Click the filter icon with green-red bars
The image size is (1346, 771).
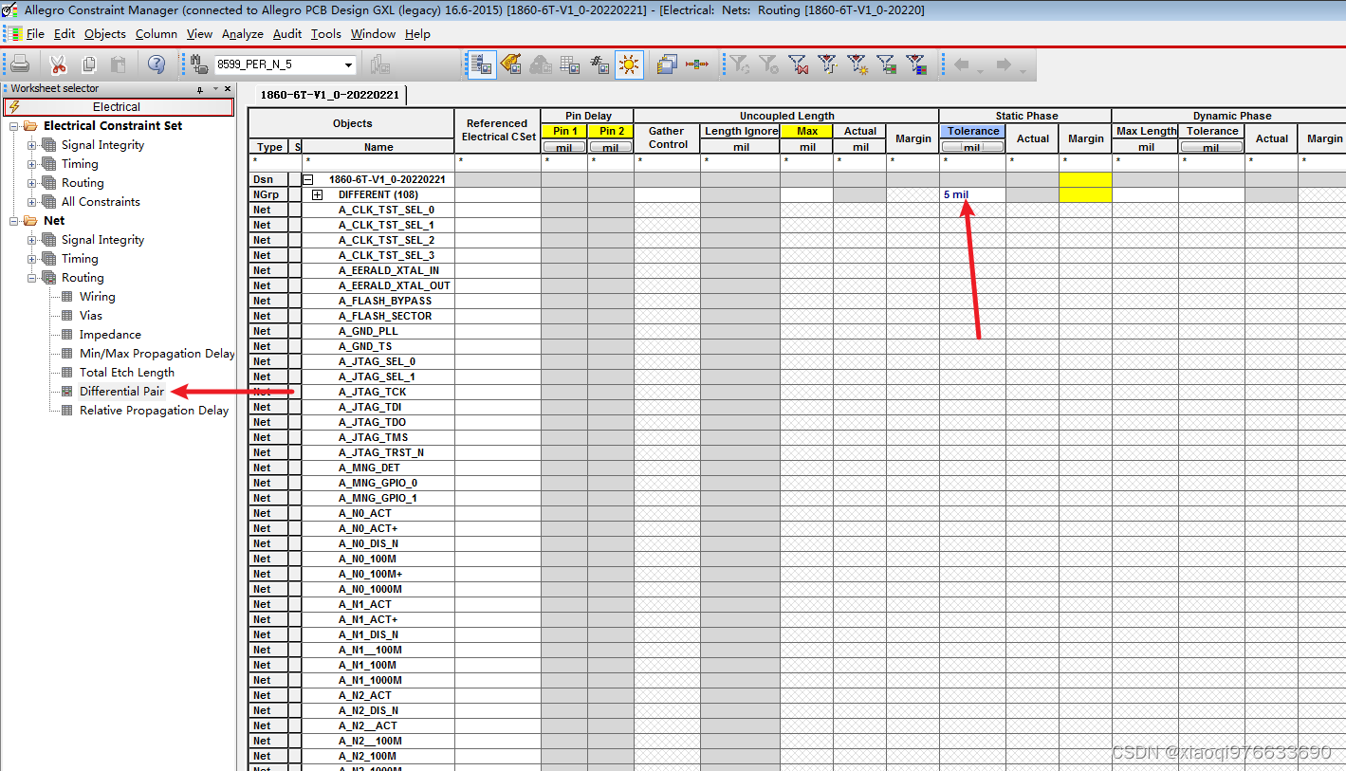click(x=887, y=64)
